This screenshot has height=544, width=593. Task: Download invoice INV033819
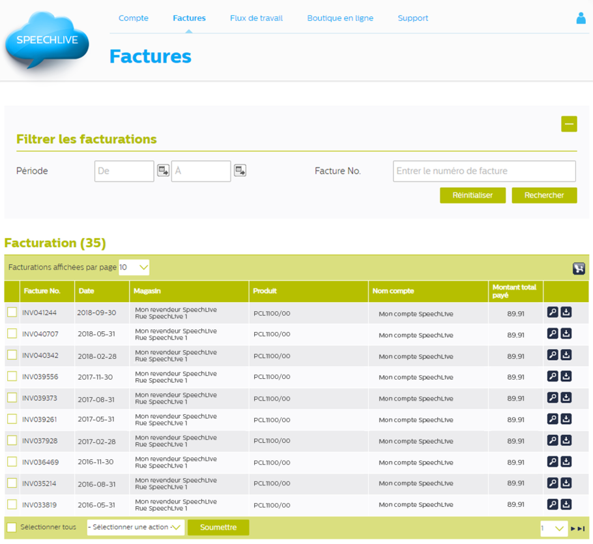pyautogui.click(x=566, y=504)
